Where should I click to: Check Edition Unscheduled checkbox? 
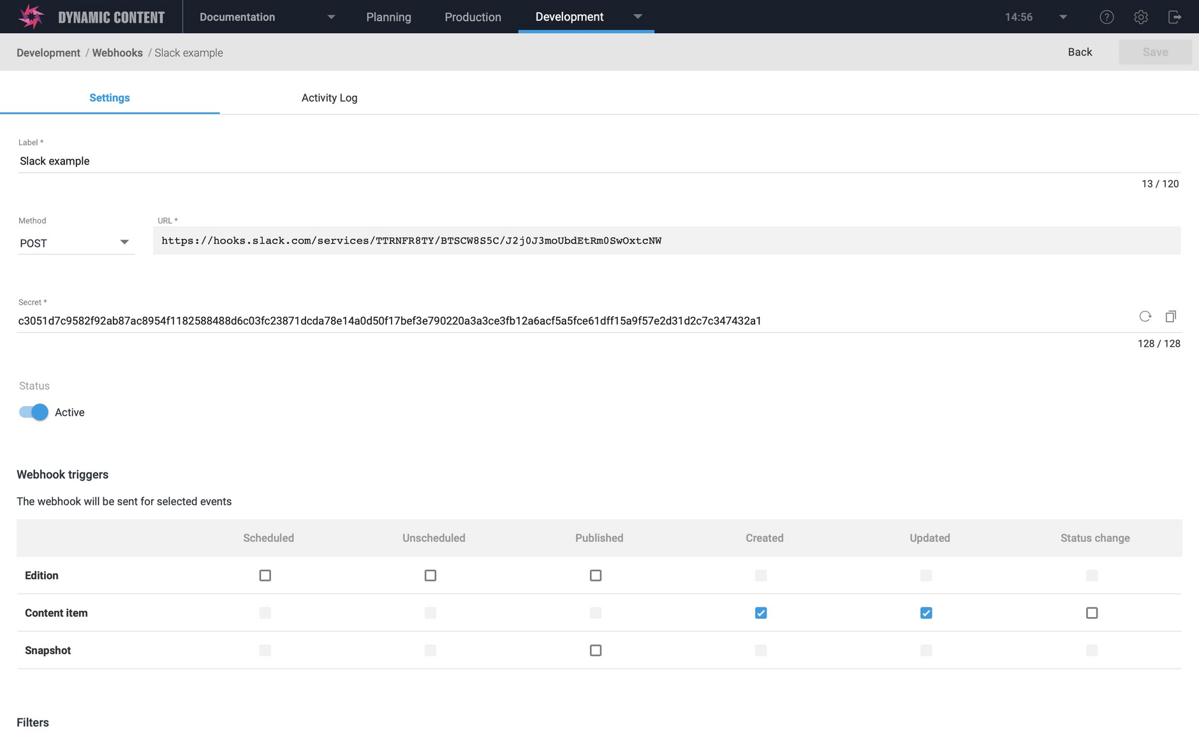[430, 576]
